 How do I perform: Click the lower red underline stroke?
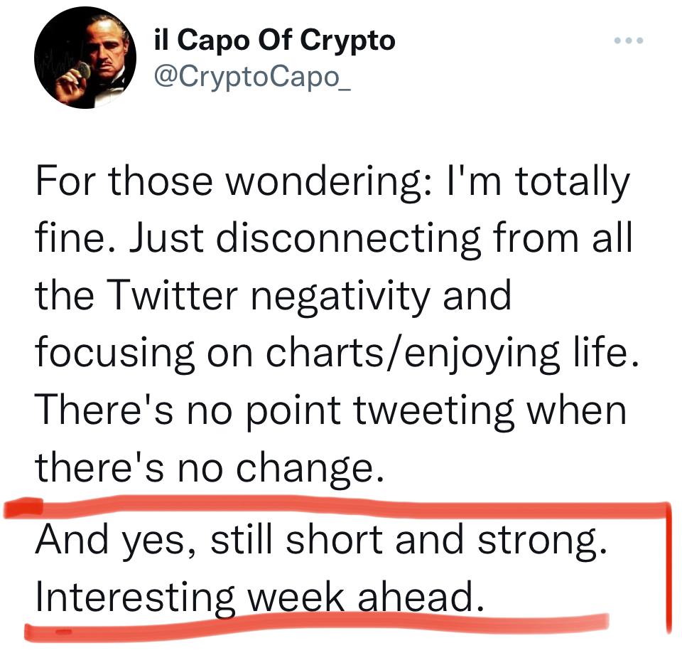(316, 627)
